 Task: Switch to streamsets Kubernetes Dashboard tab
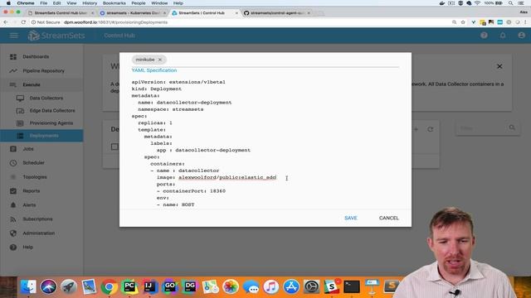click(133, 13)
